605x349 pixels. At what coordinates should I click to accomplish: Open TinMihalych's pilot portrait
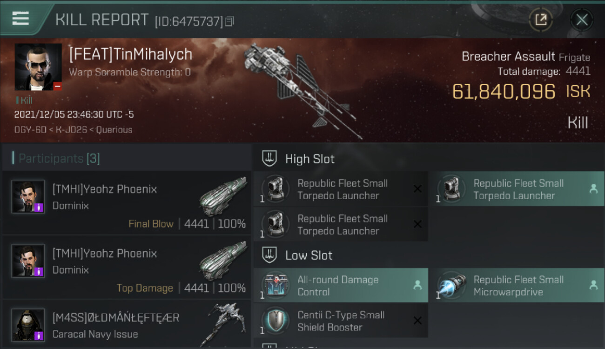pos(38,67)
